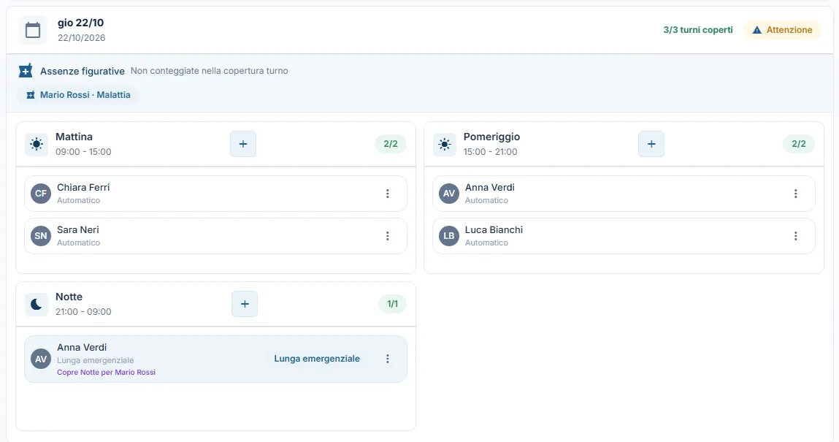Select the Sara Neri name text
The image size is (839, 442).
[x=78, y=229]
